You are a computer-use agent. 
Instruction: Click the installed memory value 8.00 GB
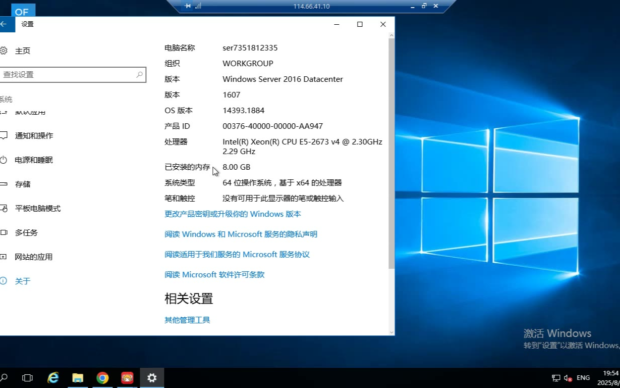[237, 167]
